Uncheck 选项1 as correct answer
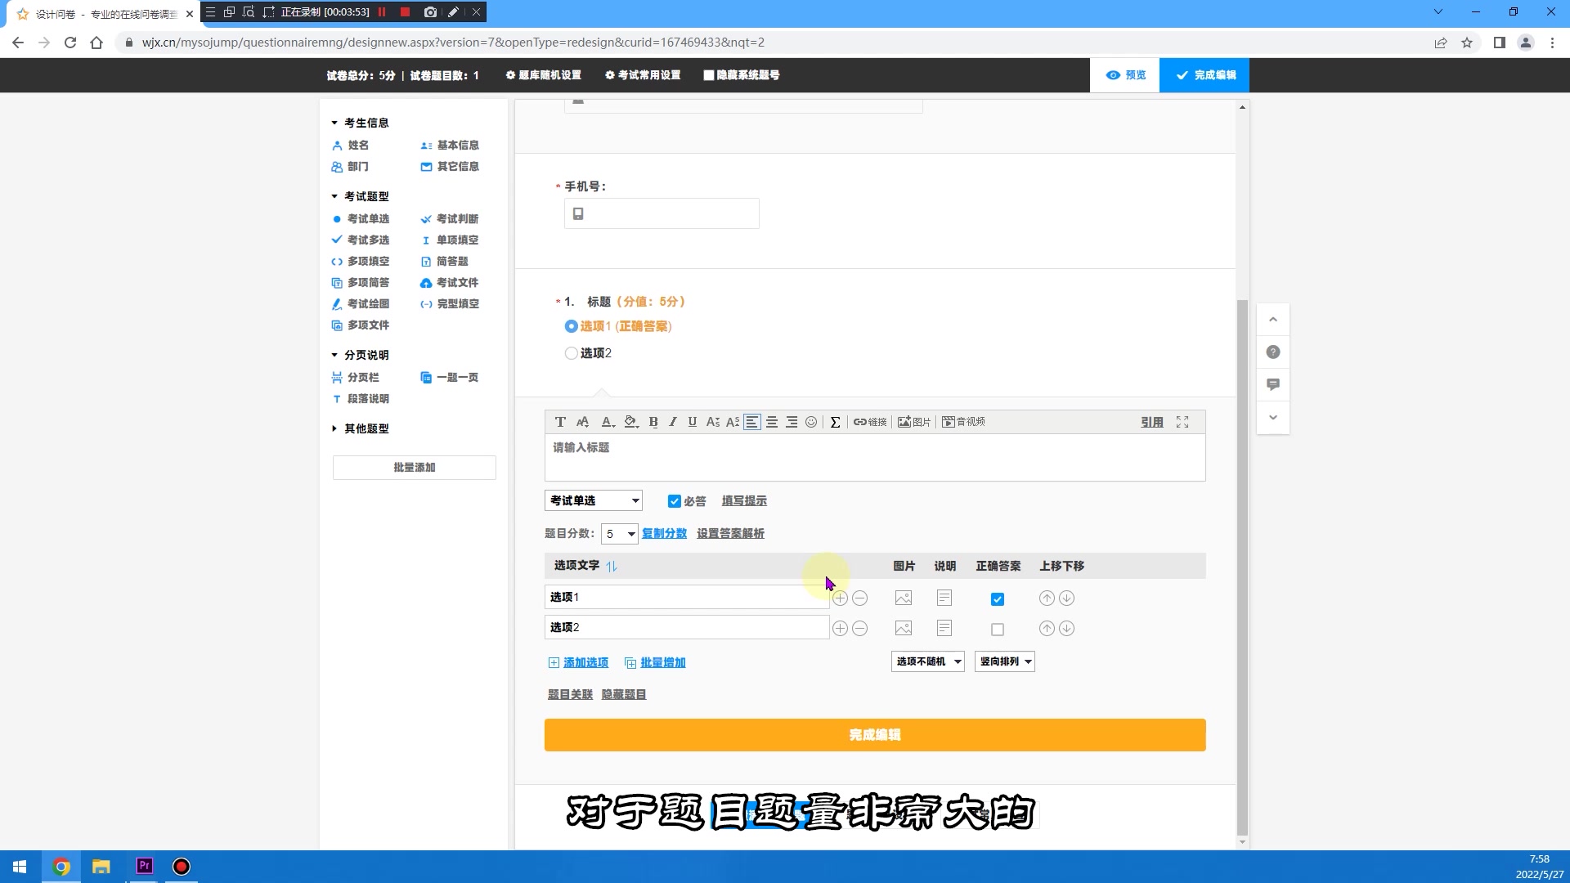 (998, 599)
